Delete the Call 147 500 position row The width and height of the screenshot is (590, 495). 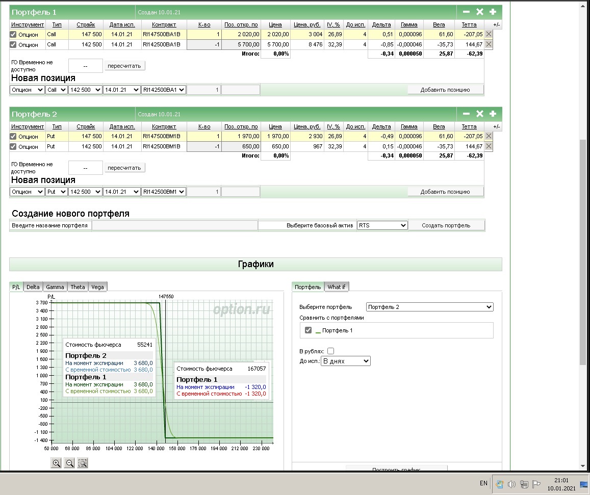coord(489,34)
